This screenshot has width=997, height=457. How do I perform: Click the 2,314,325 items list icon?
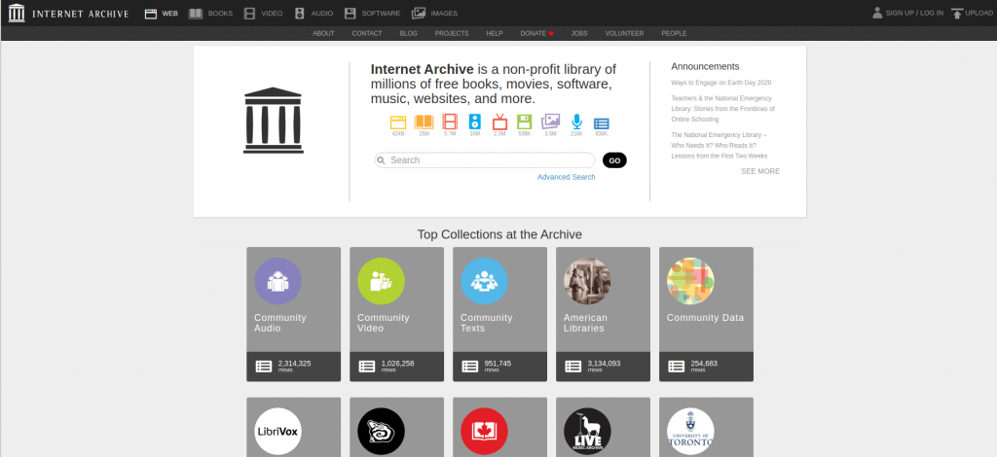point(264,367)
